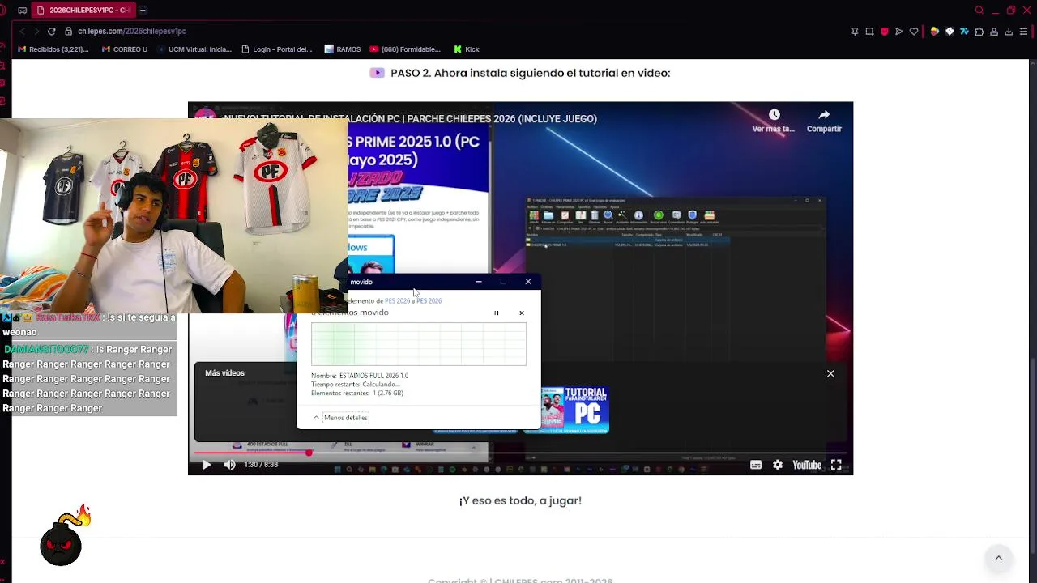Play the YouTube tutorial video
Viewport: 1037px width, 583px height.
click(x=207, y=465)
